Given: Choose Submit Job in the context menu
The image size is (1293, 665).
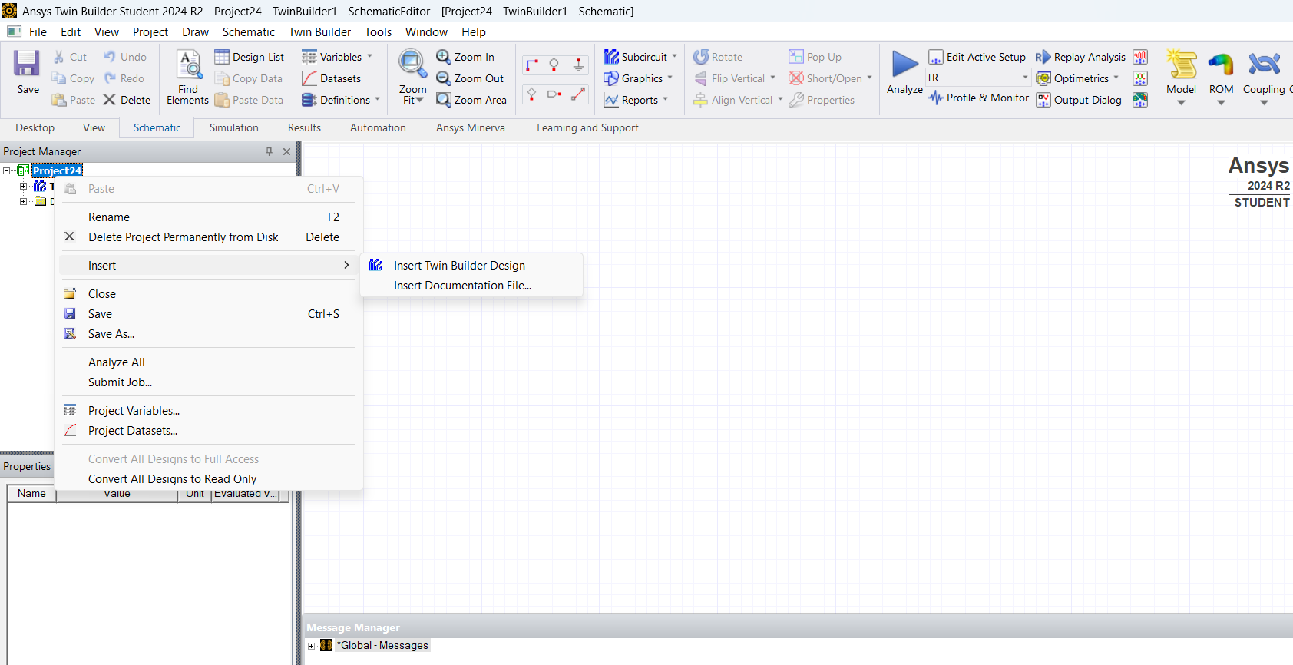Looking at the screenshot, I should pyautogui.click(x=209, y=382).
